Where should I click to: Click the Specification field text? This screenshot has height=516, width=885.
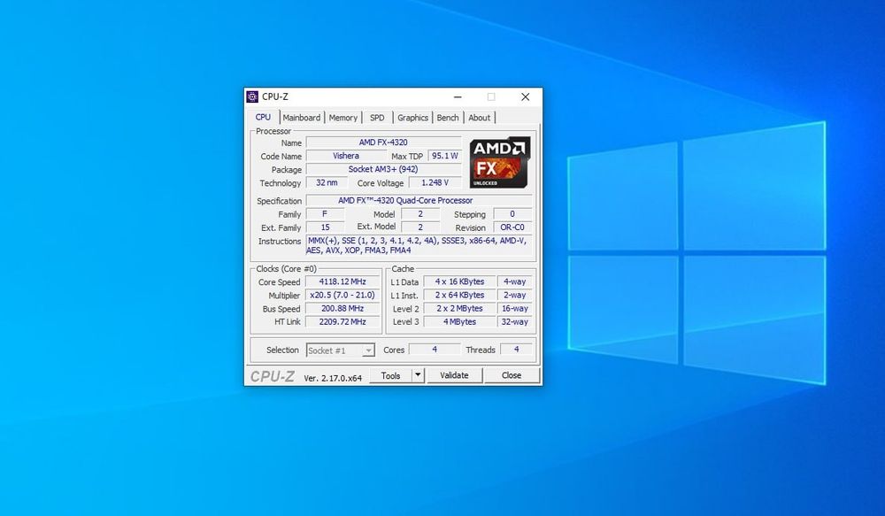419,200
